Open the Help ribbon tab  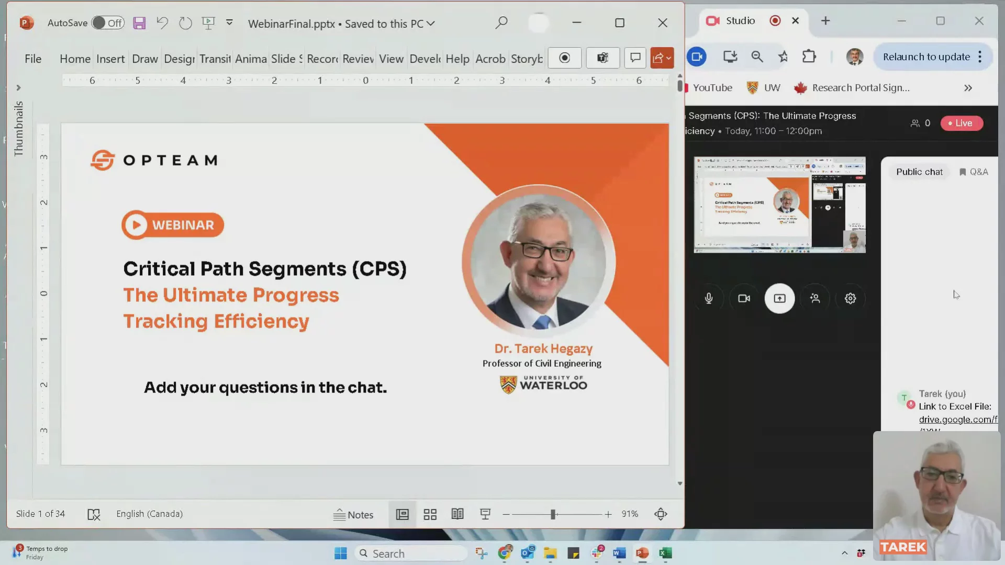coord(457,59)
